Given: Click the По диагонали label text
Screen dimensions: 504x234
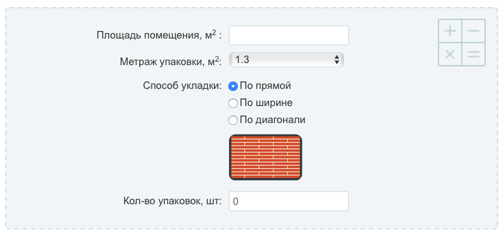Looking at the screenshot, I should (x=272, y=120).
